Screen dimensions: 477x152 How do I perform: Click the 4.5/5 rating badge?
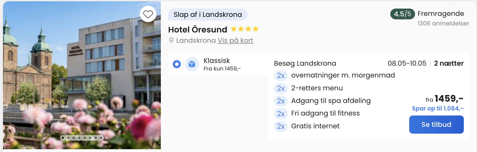coord(402,14)
